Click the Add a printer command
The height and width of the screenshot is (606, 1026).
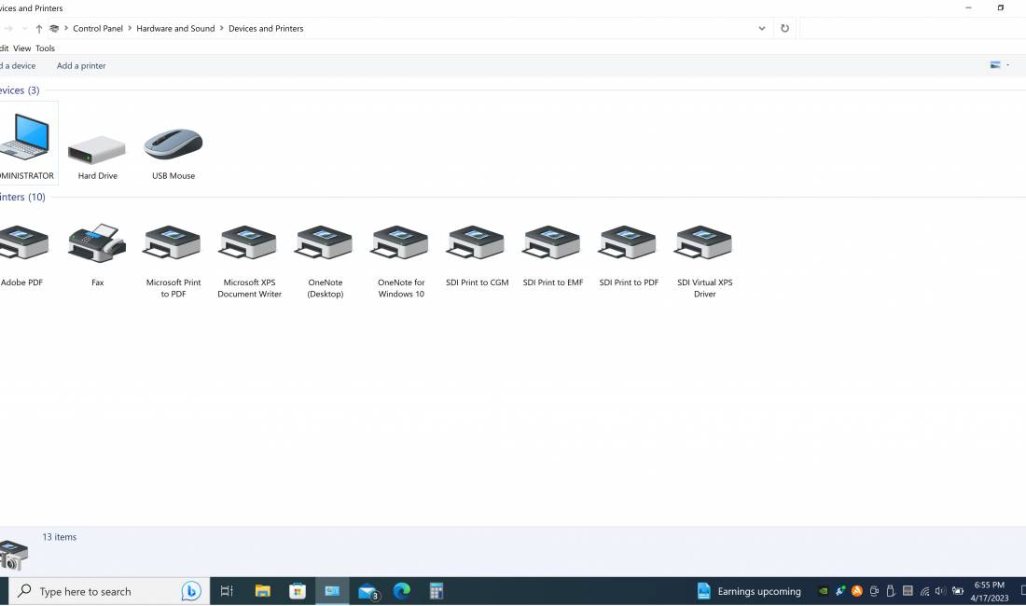[80, 65]
